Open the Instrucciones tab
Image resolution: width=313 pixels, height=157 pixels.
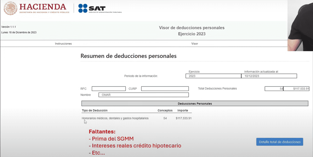pos(63,44)
